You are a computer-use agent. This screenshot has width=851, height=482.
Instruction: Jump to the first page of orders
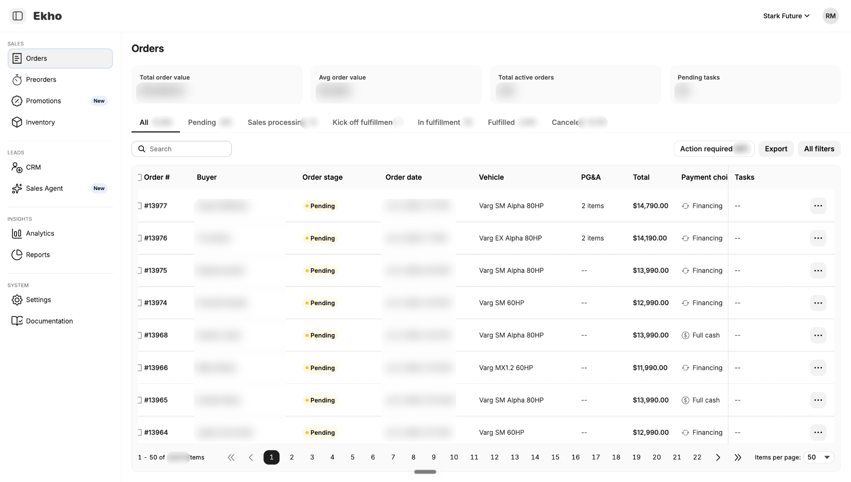[231, 457]
